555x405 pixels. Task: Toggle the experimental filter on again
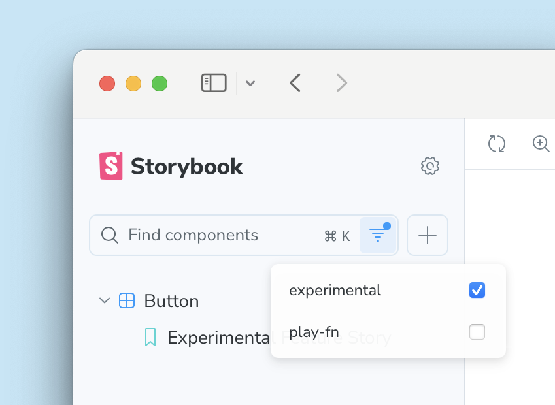tap(477, 289)
